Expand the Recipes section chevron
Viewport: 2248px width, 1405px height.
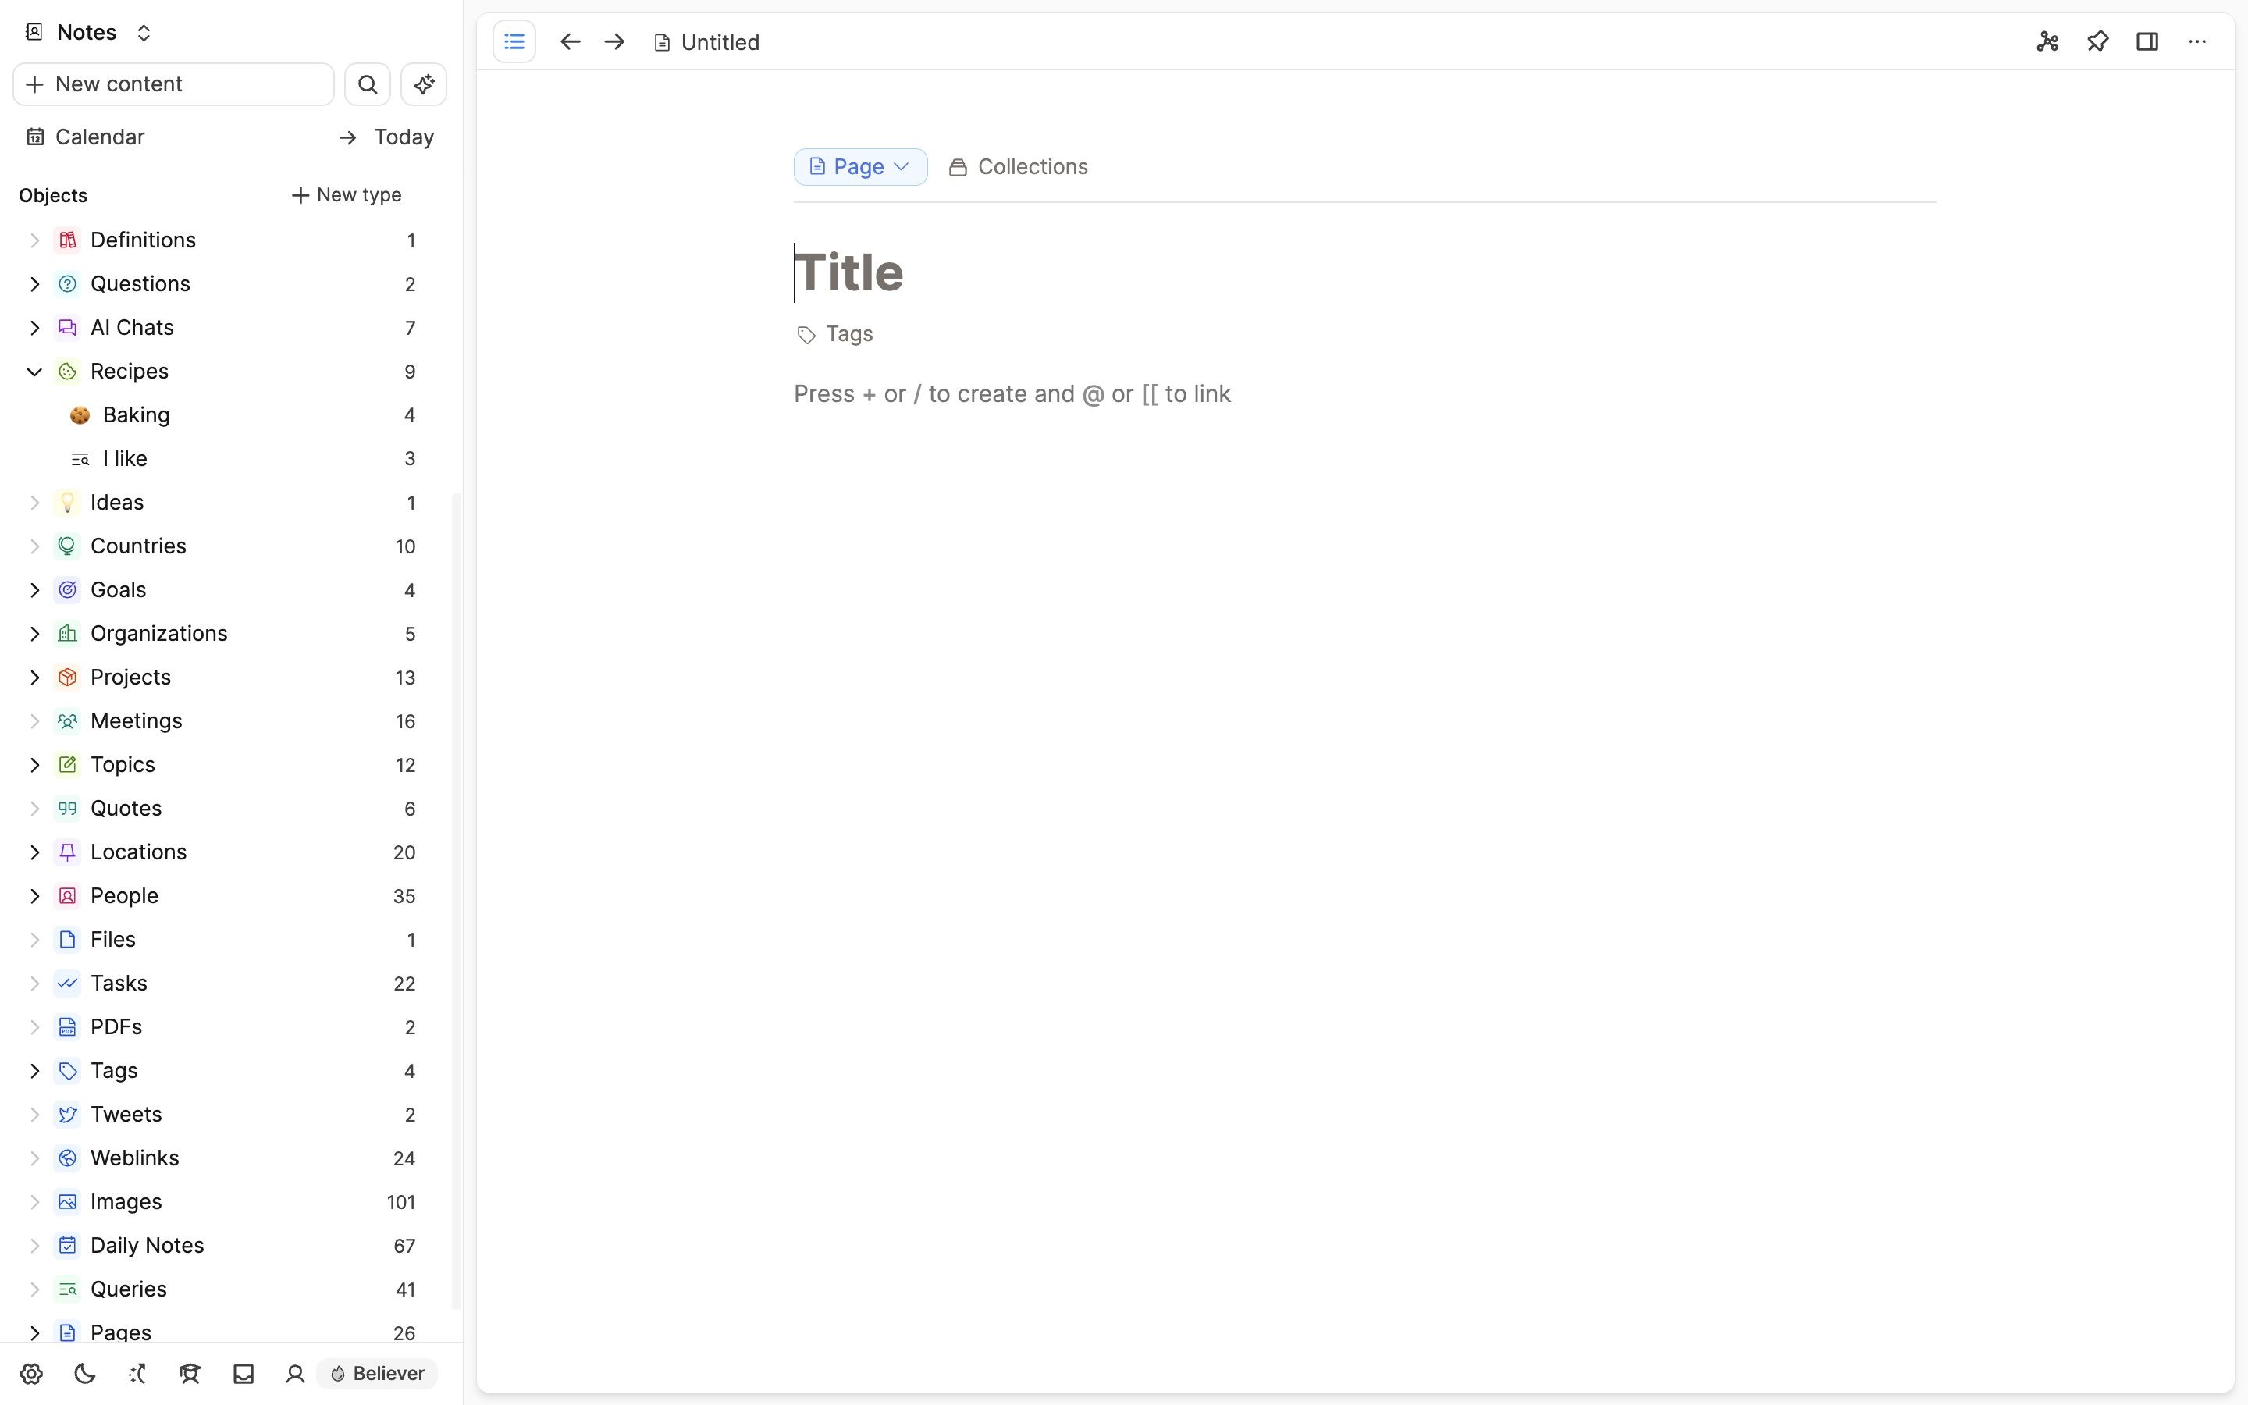pos(34,371)
